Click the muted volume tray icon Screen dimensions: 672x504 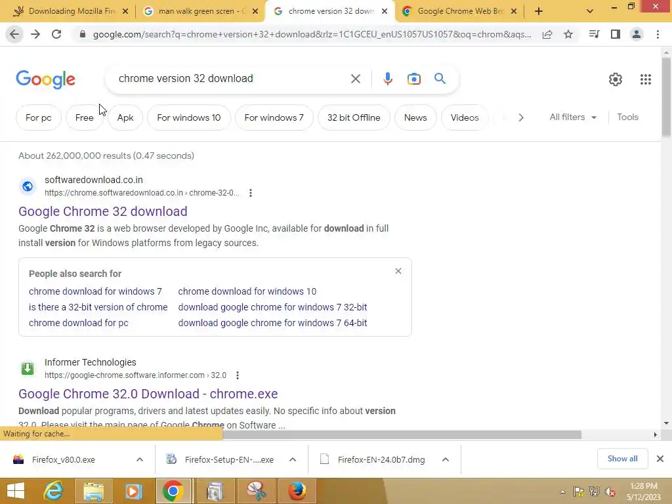click(610, 492)
